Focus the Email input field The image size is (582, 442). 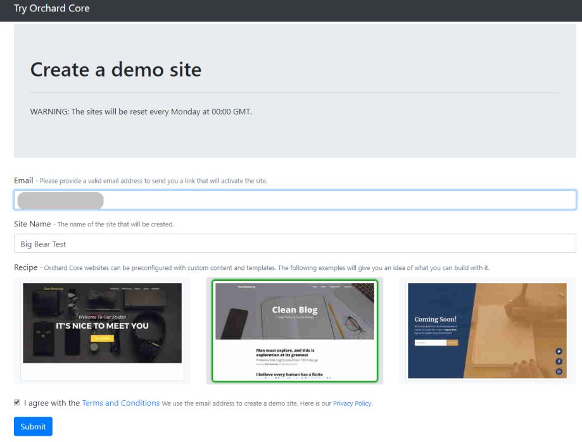pyautogui.click(x=294, y=200)
